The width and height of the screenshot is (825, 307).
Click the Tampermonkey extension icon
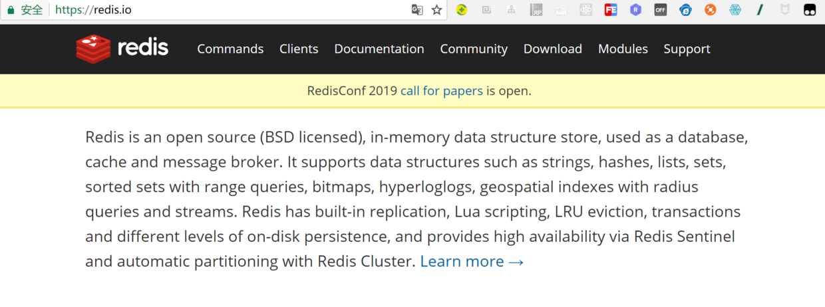coord(810,10)
